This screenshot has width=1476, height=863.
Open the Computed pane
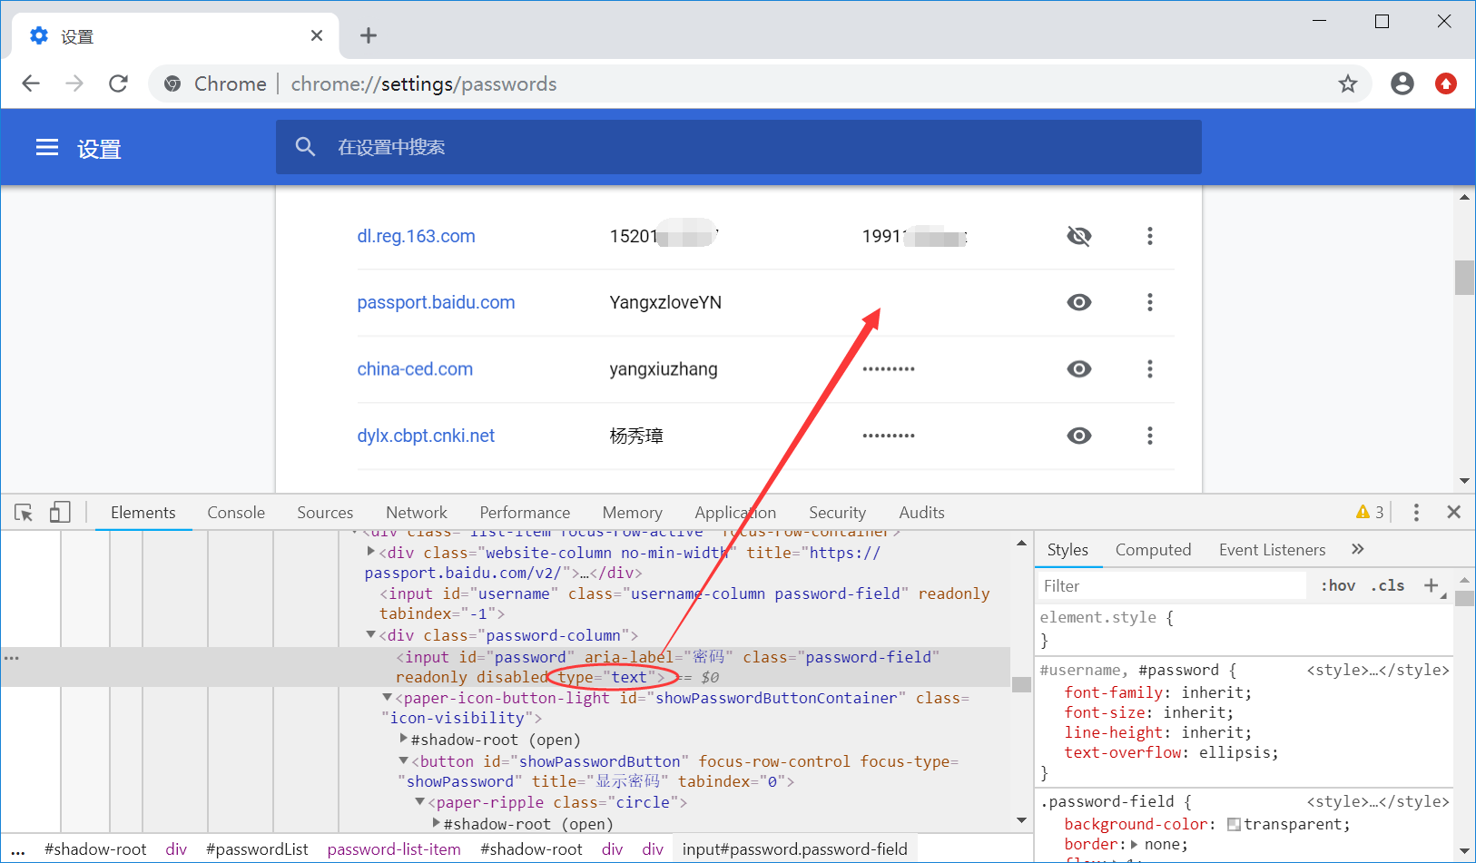tap(1153, 550)
